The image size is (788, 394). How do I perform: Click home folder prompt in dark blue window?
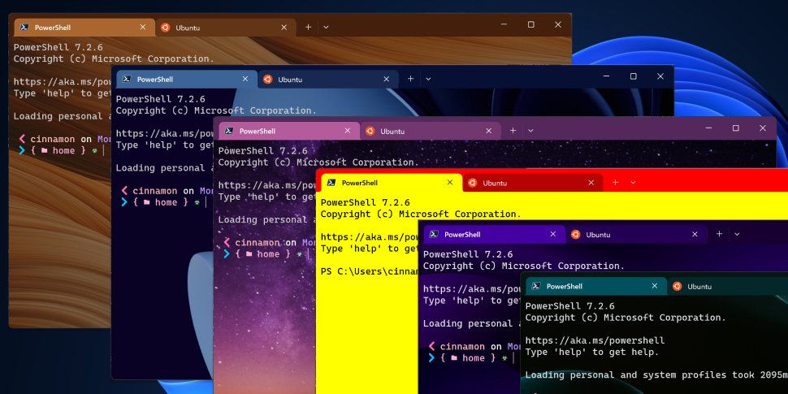coord(162,202)
